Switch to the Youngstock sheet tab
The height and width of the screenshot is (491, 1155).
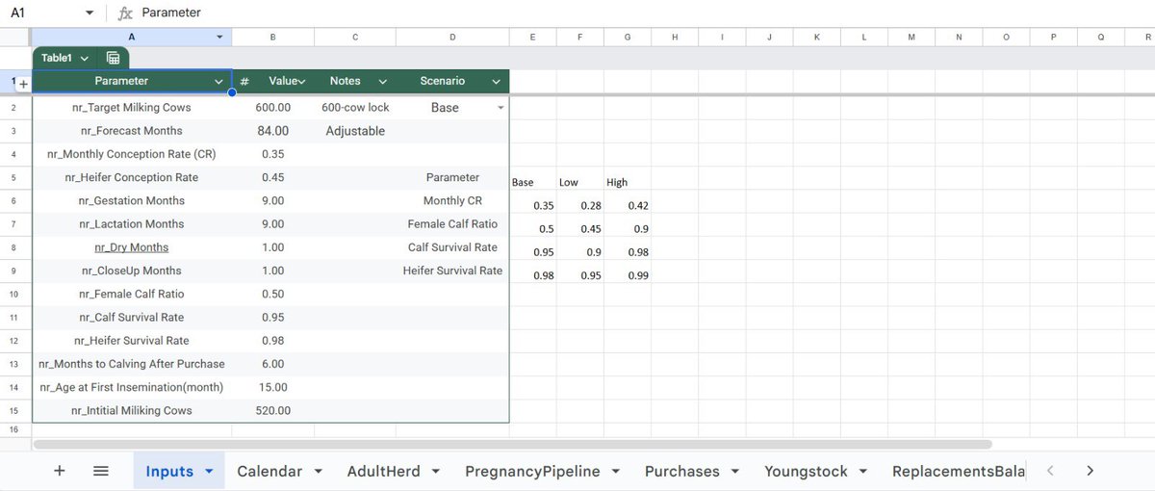pyautogui.click(x=806, y=471)
